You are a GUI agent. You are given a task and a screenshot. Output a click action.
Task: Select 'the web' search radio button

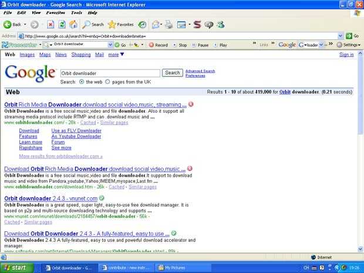[x=82, y=82]
